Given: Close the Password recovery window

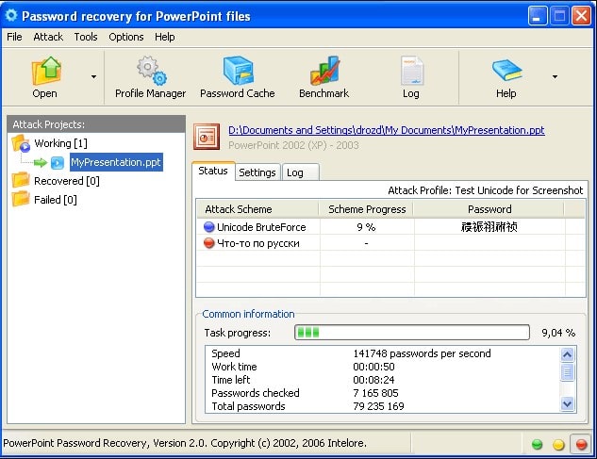Looking at the screenshot, I should point(581,16).
